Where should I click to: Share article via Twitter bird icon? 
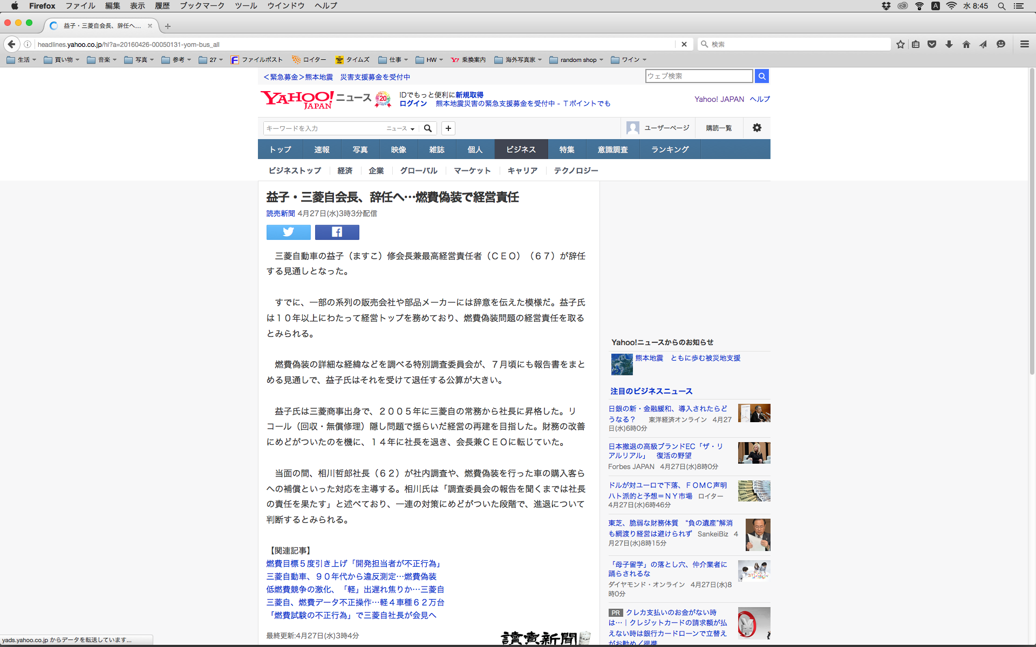[288, 232]
